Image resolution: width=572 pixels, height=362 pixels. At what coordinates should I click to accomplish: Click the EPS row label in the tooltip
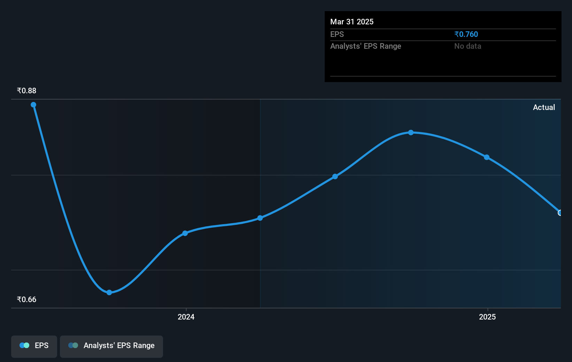pyautogui.click(x=337, y=34)
